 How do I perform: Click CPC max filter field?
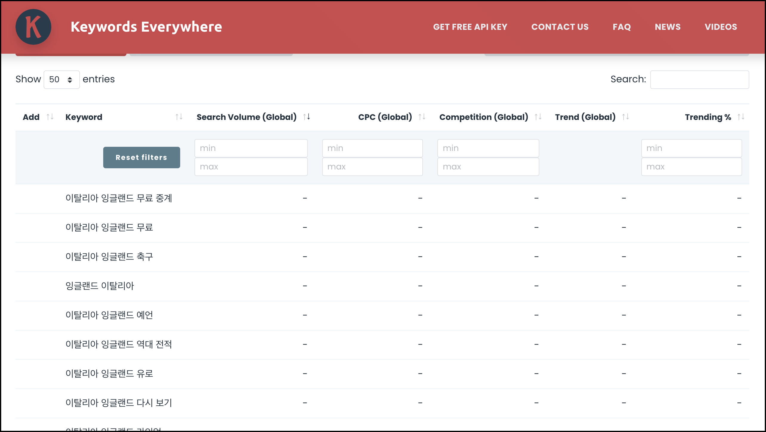(372, 167)
